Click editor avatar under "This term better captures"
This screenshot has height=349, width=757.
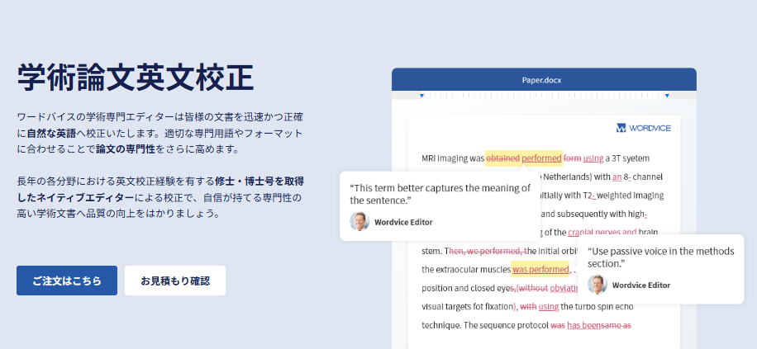click(x=359, y=222)
